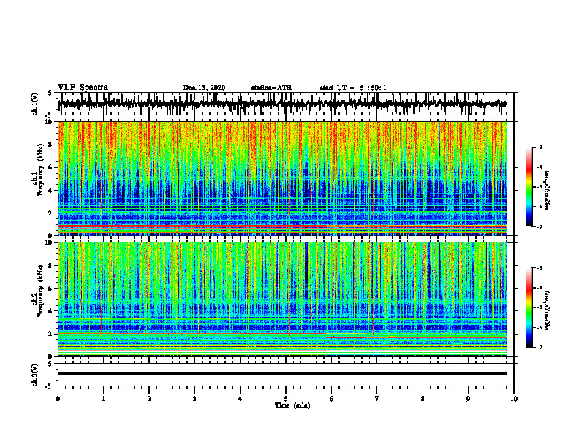The height and width of the screenshot is (447, 579).
Task: Click inside the ch.2 spectrogram panel
Action: [281, 299]
